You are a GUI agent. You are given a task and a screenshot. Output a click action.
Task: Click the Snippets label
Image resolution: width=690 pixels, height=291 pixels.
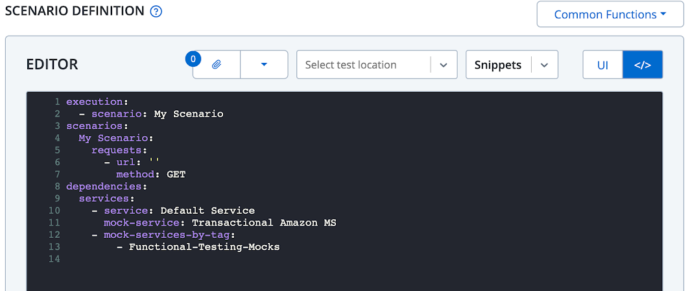[497, 65]
